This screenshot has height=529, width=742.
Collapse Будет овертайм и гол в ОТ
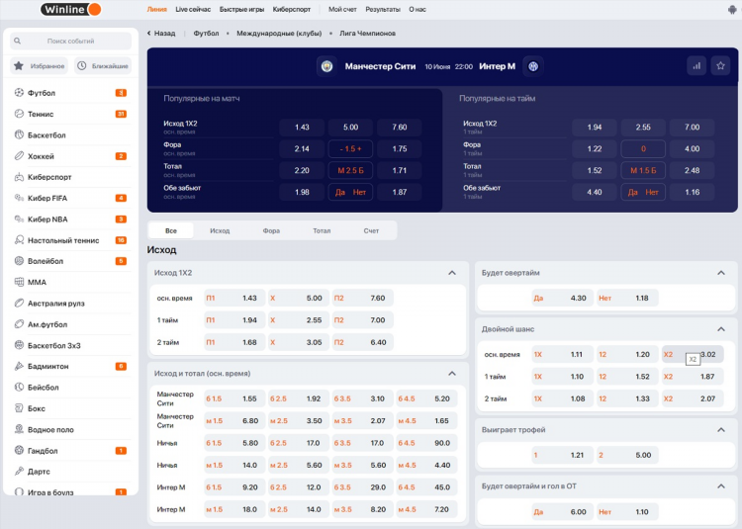pos(721,485)
